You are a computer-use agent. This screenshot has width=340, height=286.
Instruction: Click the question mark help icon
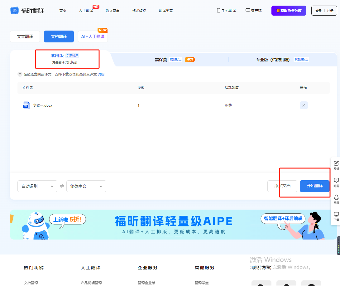click(x=20, y=74)
